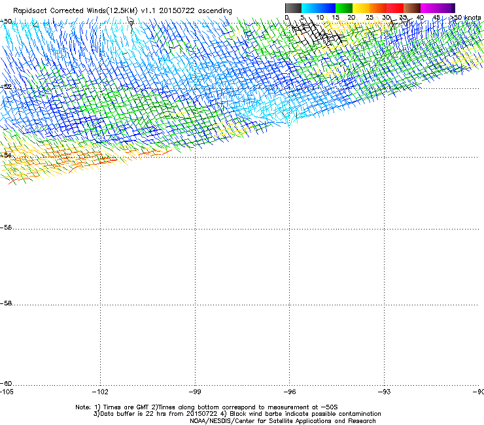The image size is (484, 425).
Task: Click the '-56' latitude axis label
Action: 6,228
